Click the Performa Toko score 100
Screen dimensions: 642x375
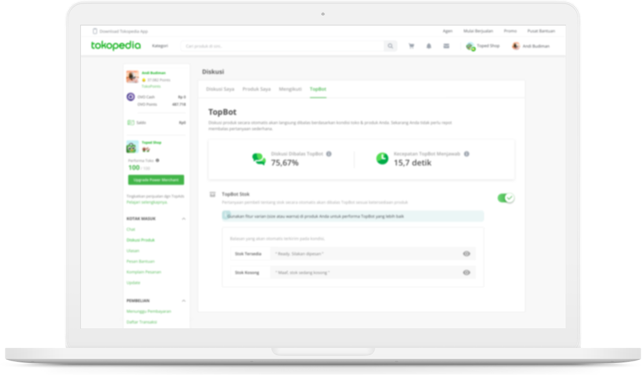tap(134, 168)
